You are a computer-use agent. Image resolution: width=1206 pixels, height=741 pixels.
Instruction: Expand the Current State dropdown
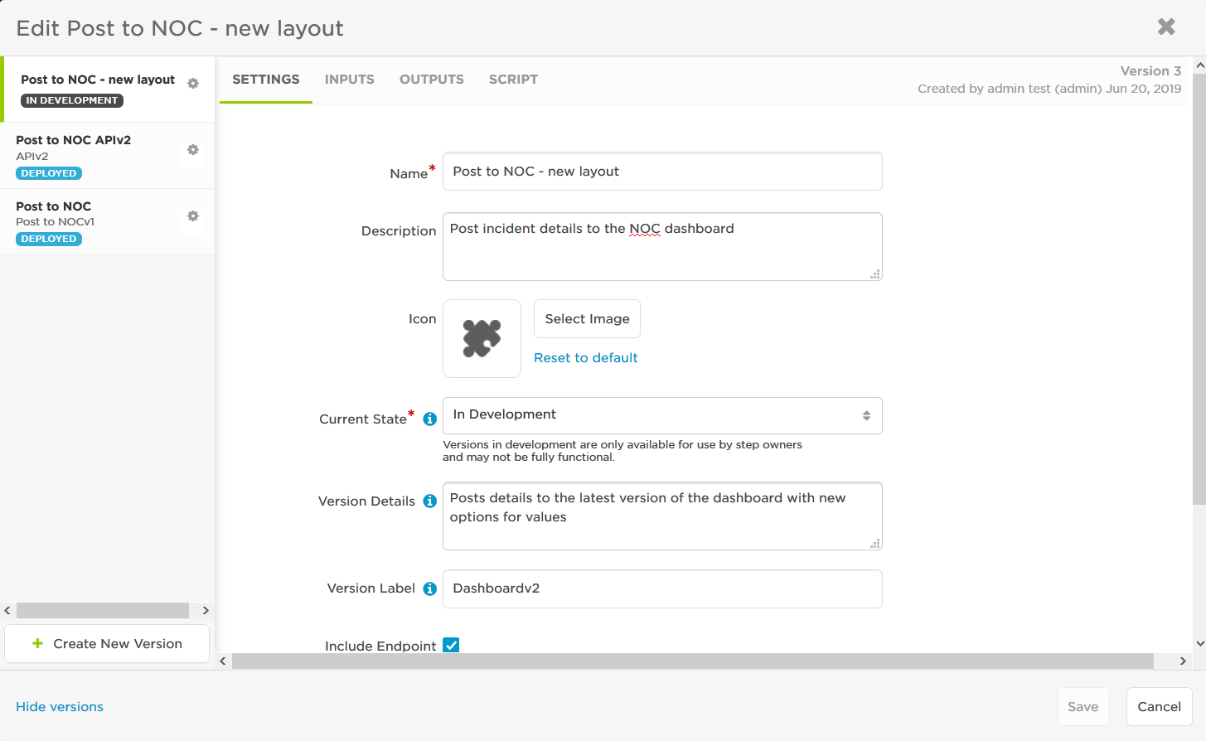tap(662, 415)
